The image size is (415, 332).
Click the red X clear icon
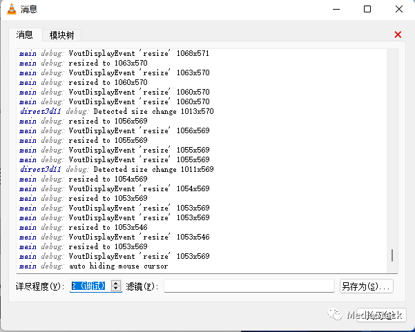coord(398,35)
